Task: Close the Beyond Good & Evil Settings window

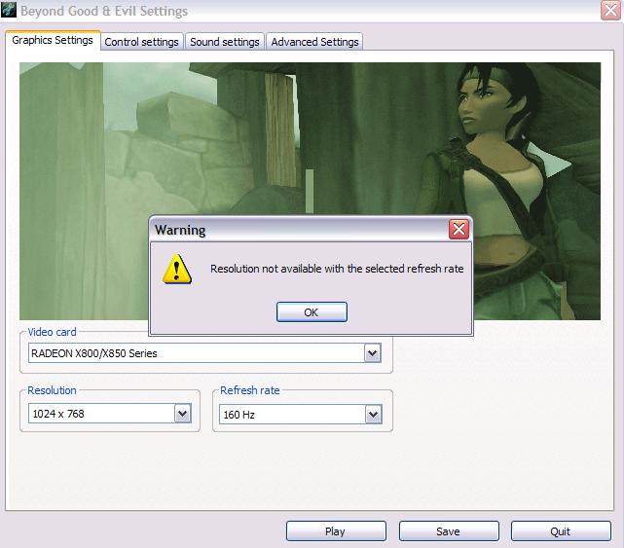Action: 610,11
